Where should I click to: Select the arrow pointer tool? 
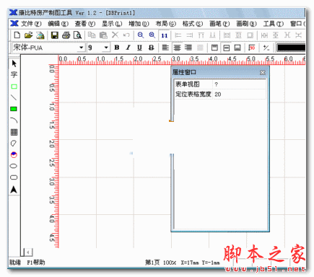click(x=14, y=63)
